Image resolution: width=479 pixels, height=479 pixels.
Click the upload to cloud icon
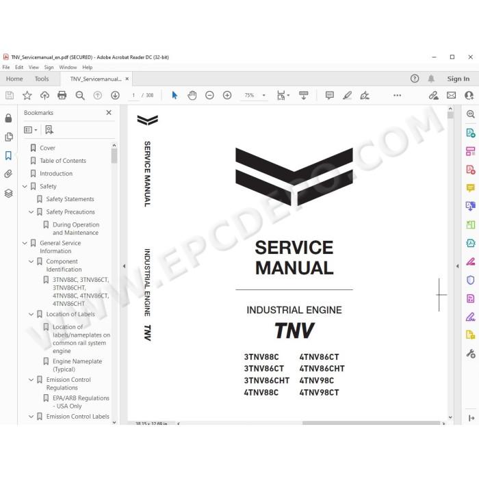pyautogui.click(x=44, y=95)
